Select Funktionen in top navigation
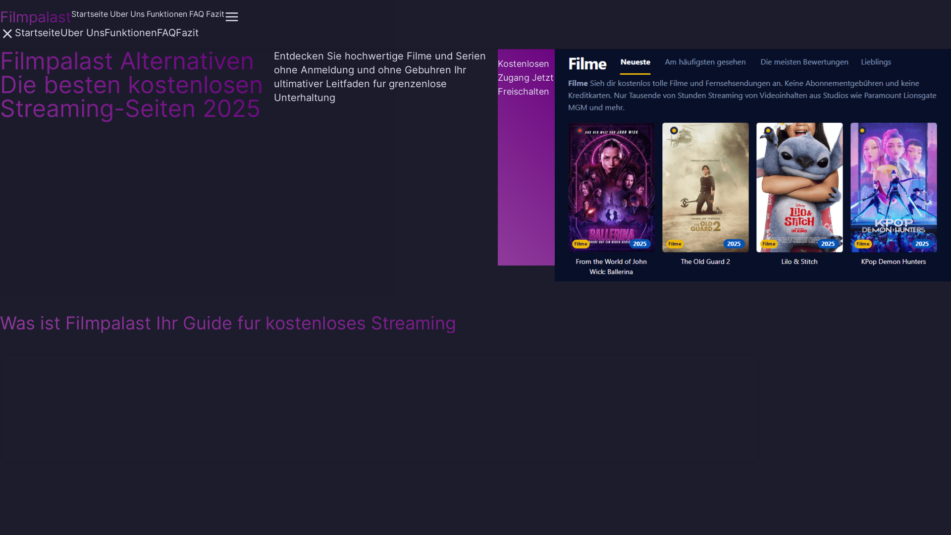951x535 pixels. click(x=167, y=14)
